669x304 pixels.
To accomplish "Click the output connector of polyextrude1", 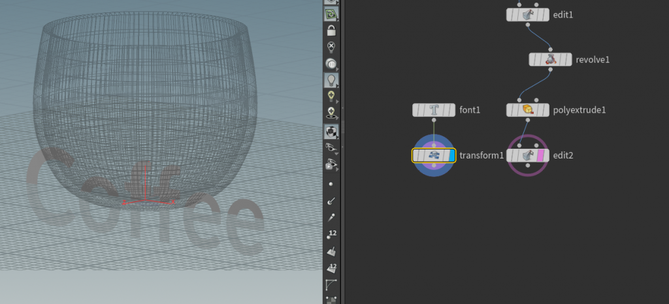I will point(528,120).
